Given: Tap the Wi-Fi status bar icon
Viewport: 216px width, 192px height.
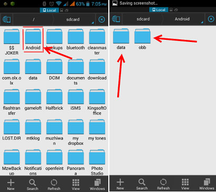Looking at the screenshot, I should tap(59, 4).
